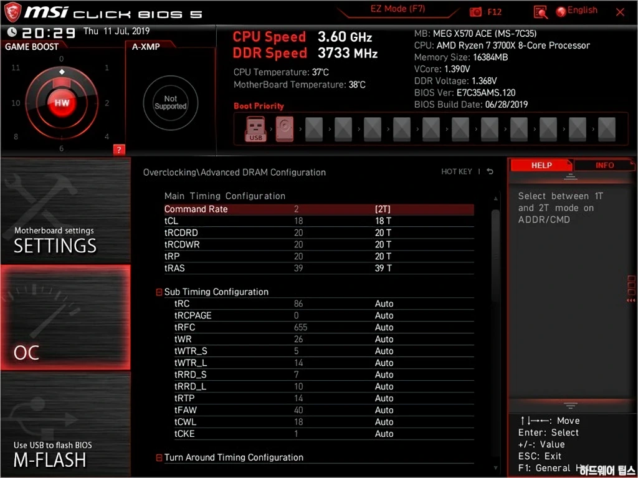Click the tWTR_L Auto value

coord(384,362)
